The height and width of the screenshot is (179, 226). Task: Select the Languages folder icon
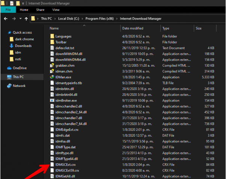[x=52, y=36]
